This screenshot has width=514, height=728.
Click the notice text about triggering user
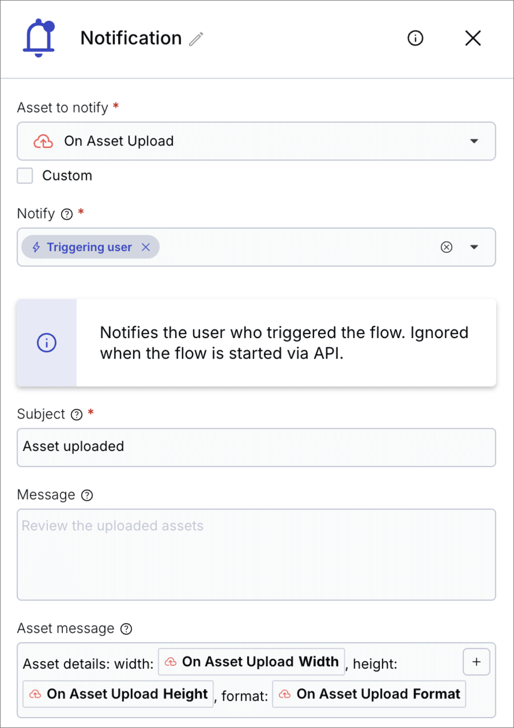pos(284,343)
